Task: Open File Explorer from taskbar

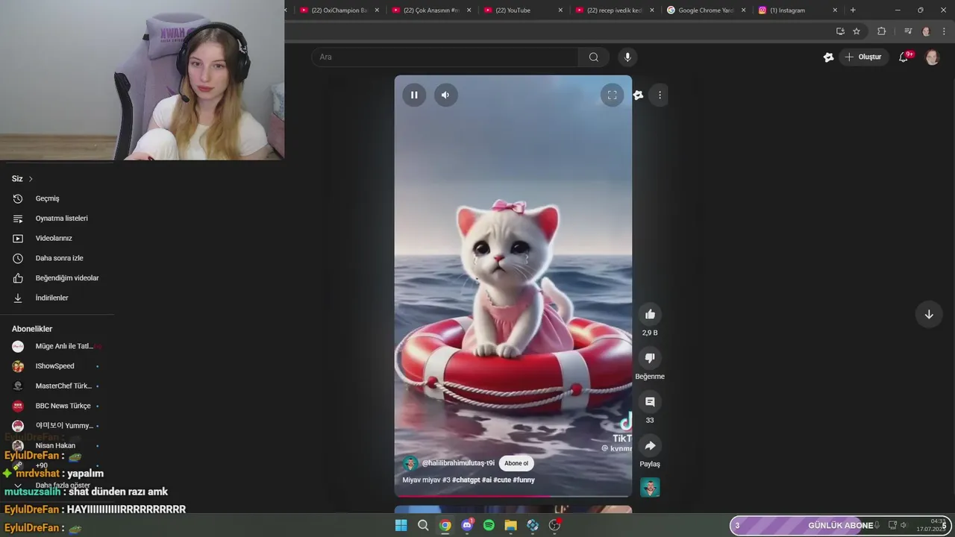Action: tap(511, 525)
